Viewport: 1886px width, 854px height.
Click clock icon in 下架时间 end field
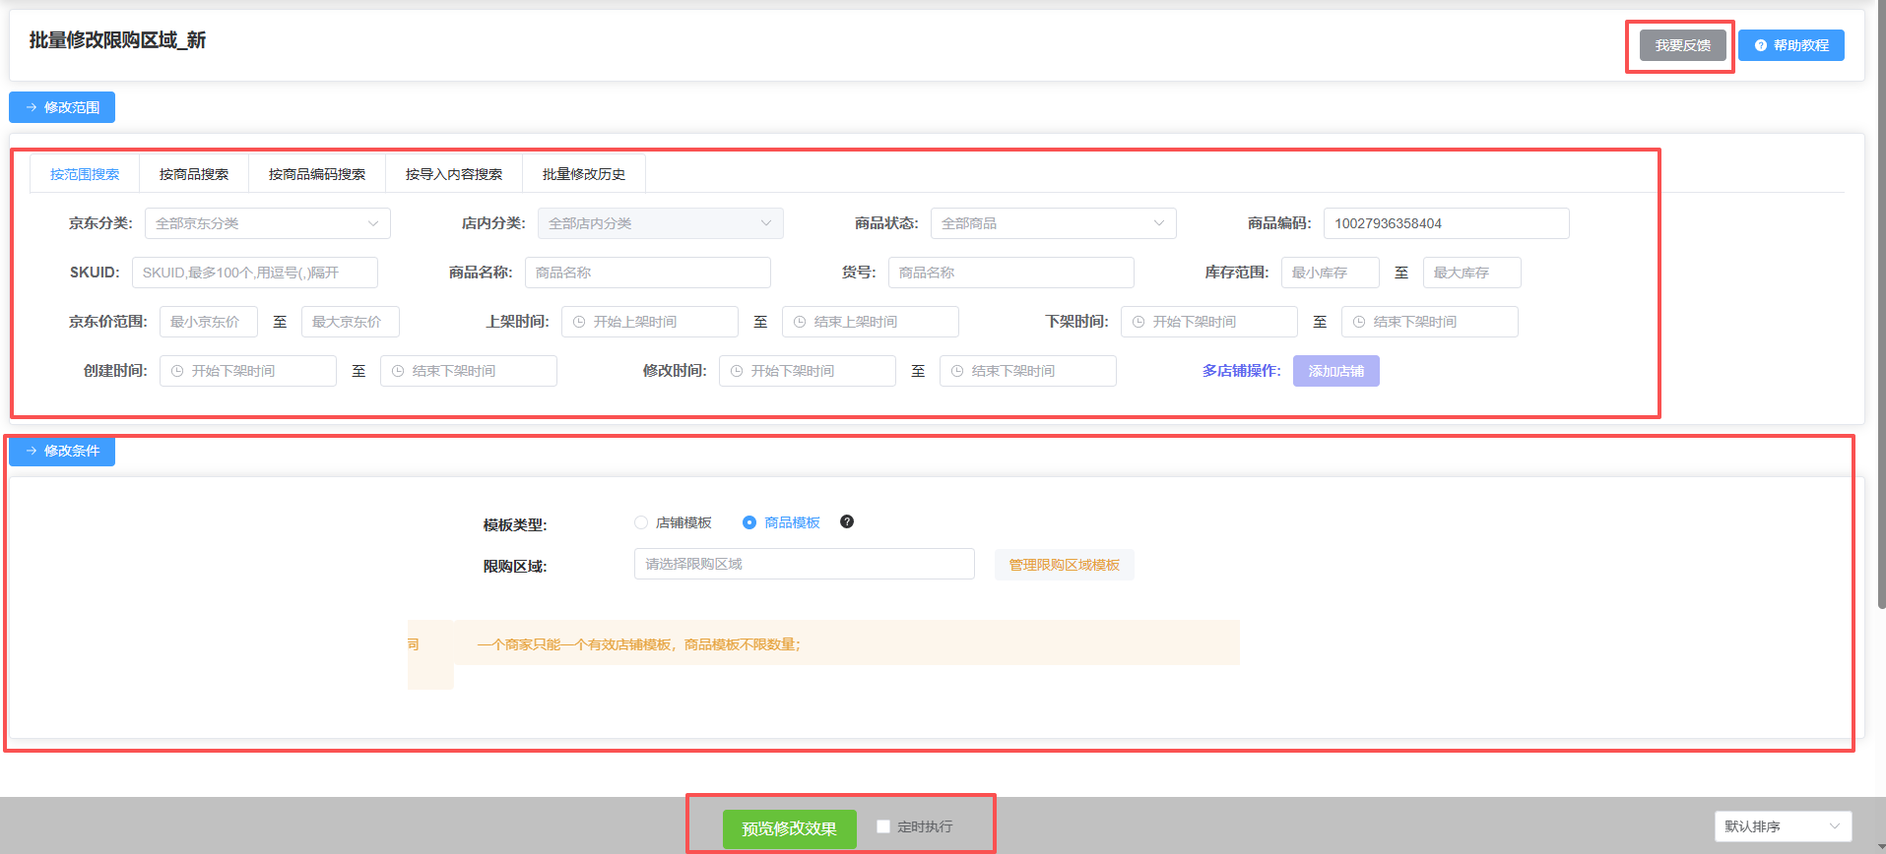click(1359, 322)
